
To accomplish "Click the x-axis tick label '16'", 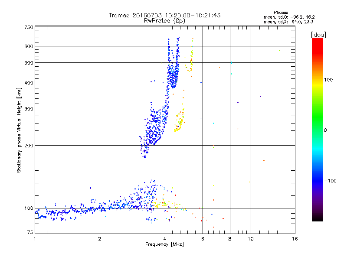I will click(x=295, y=239).
